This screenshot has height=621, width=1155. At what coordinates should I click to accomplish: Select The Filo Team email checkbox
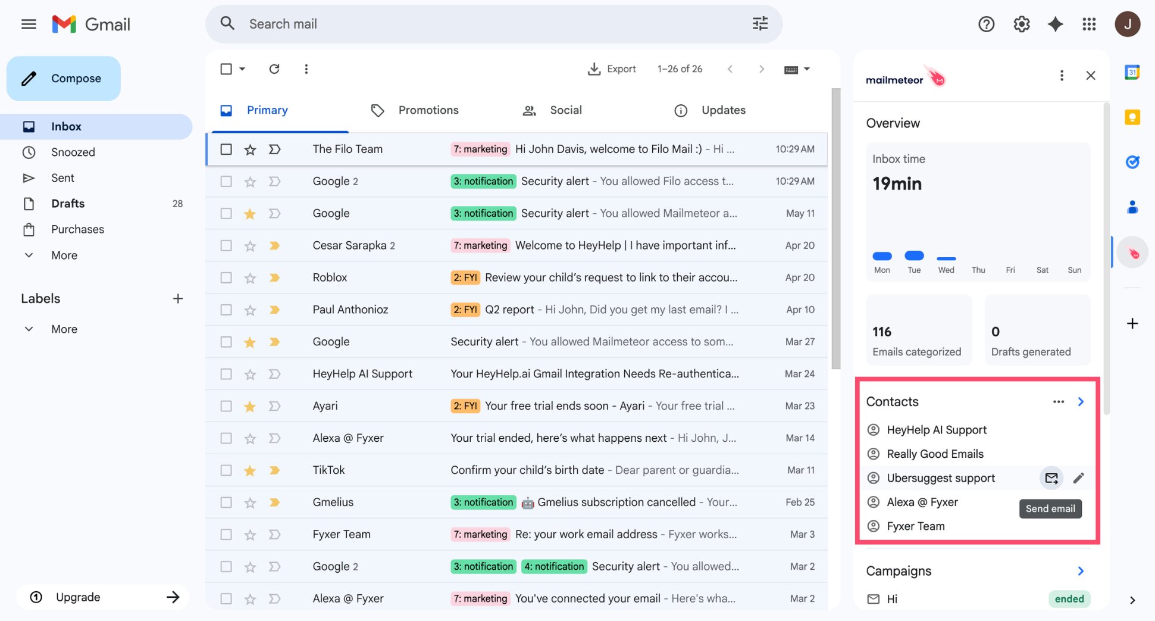coord(226,149)
